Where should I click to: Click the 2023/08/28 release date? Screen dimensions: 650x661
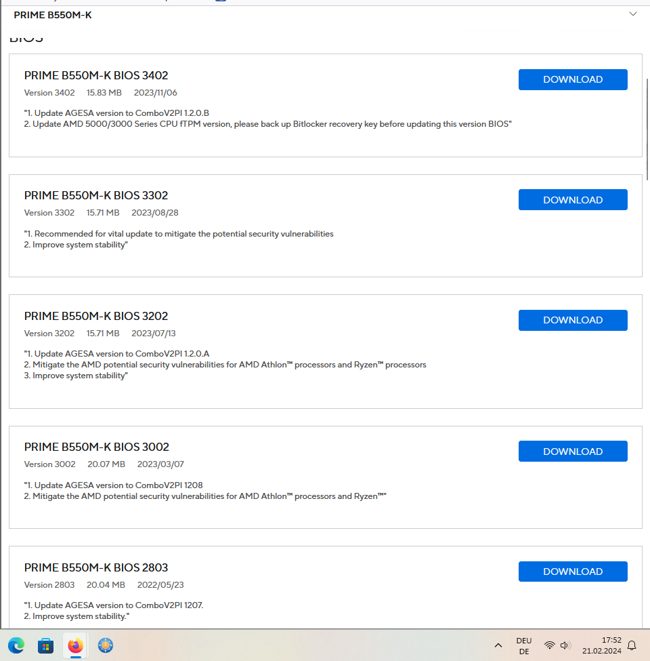tap(155, 213)
